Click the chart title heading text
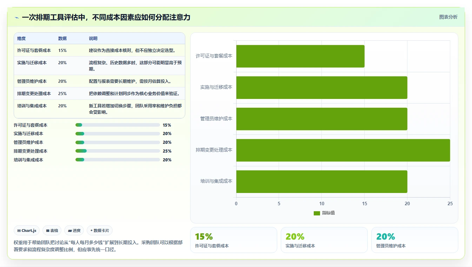The image size is (472, 267). 106,17
